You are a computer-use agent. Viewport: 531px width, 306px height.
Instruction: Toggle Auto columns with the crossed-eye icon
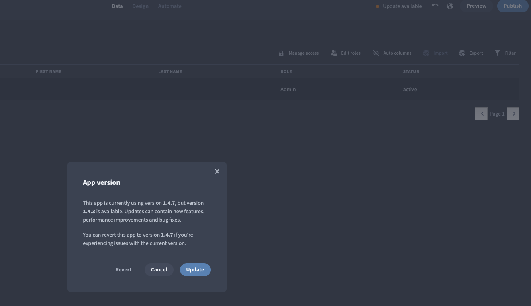(376, 53)
